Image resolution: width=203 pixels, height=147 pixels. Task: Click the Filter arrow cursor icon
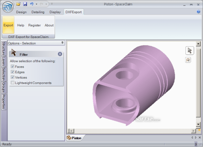pos(14,52)
